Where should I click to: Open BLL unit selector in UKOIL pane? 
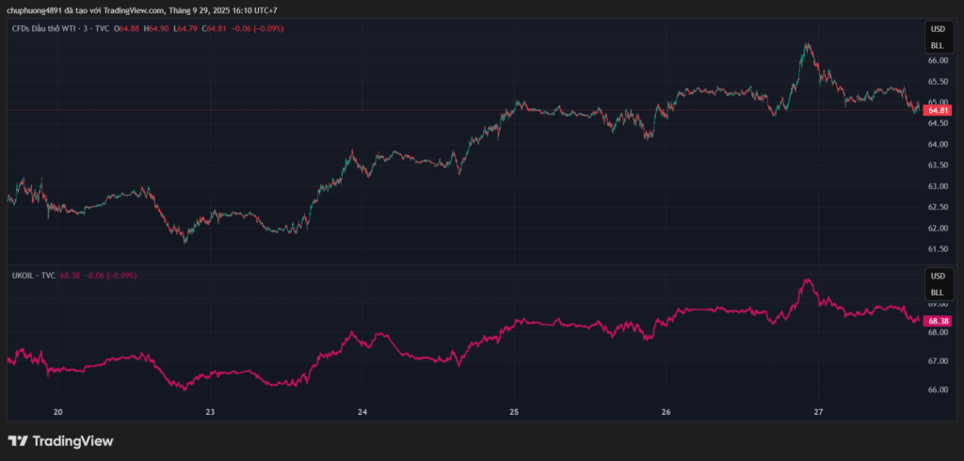click(938, 293)
